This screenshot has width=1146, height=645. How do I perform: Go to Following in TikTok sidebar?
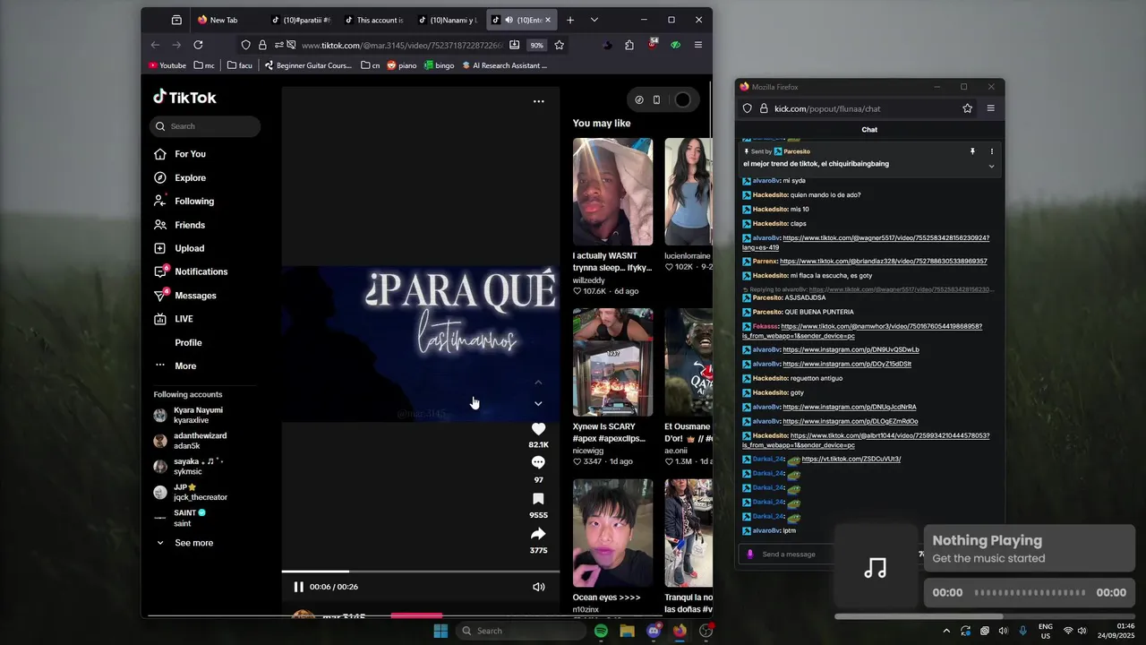(194, 201)
